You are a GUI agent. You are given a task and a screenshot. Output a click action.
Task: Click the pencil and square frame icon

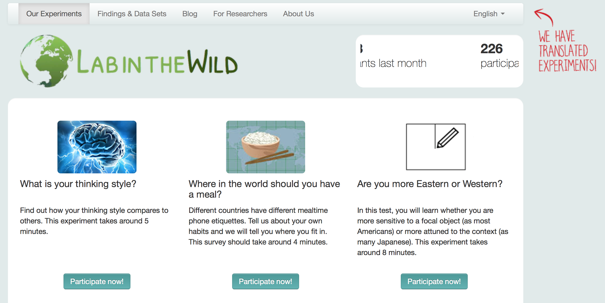click(436, 147)
